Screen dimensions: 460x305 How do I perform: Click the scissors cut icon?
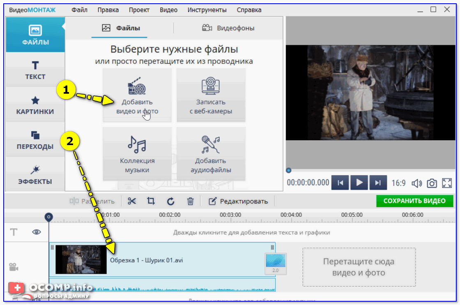click(x=132, y=201)
